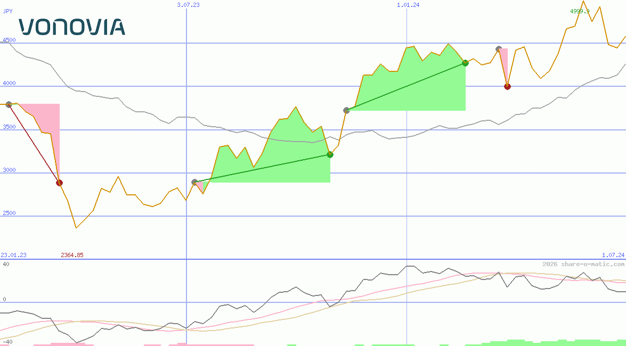Click the grey entry dot of the last small pink trade

coord(499,49)
